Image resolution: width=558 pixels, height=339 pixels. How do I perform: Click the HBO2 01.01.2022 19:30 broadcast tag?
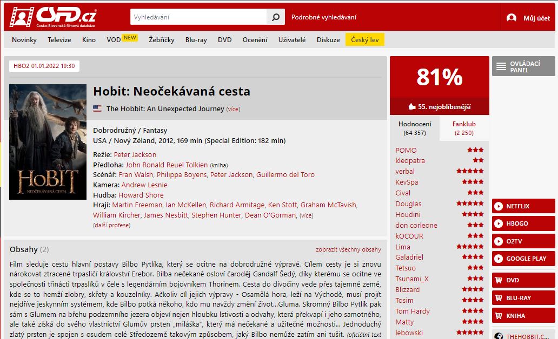[44, 66]
